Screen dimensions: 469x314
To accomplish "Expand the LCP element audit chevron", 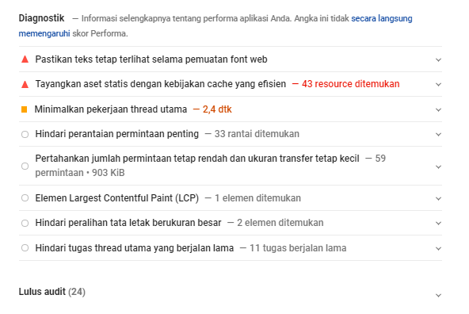I will 438,198.
